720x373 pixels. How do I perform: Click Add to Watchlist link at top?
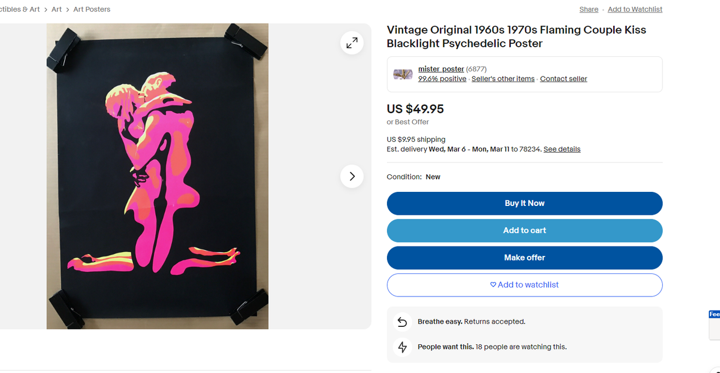click(x=634, y=10)
